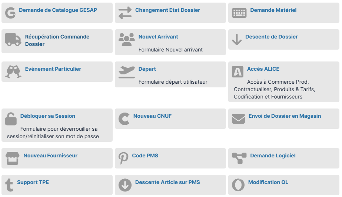Click the open padlock icon for Débloquer sa Session

[11, 119]
